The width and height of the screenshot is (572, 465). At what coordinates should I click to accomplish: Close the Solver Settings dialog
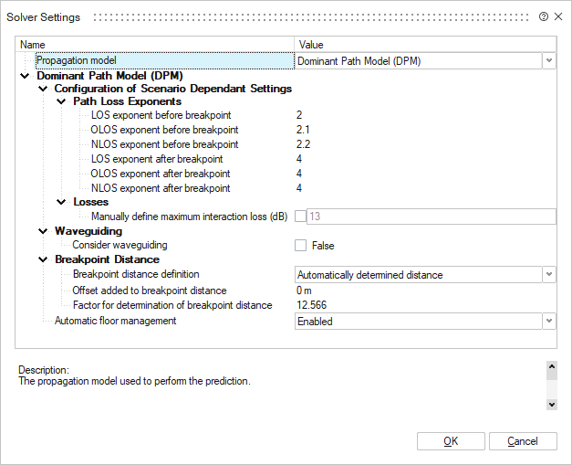557,16
